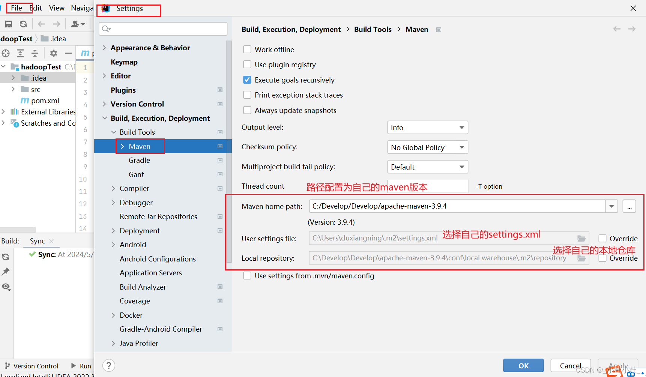This screenshot has height=377, width=646.
Task: Open the Navigate menu
Action: pyautogui.click(x=82, y=8)
